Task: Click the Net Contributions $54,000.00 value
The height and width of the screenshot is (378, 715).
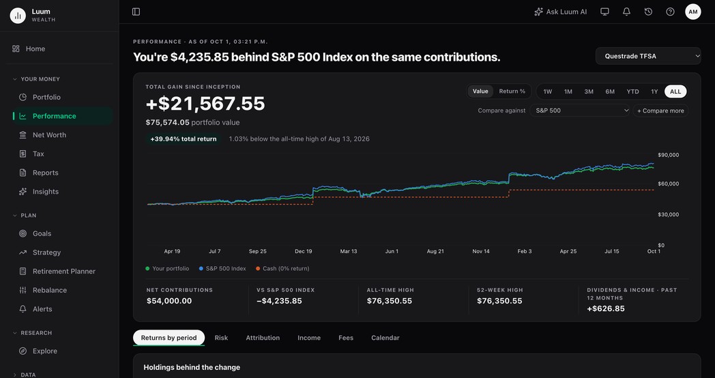Action: tap(169, 301)
